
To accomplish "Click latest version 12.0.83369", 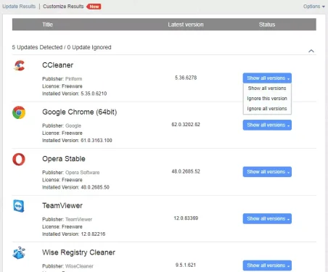I will [x=186, y=218].
